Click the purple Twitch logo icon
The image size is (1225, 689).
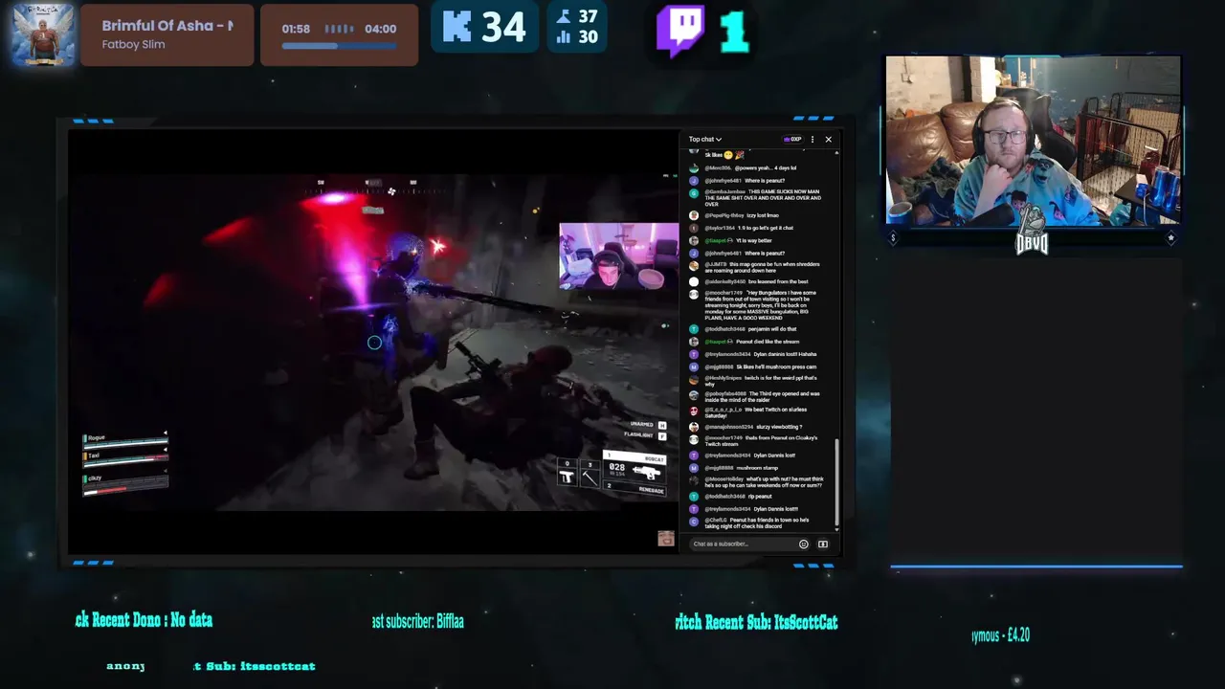(680, 30)
